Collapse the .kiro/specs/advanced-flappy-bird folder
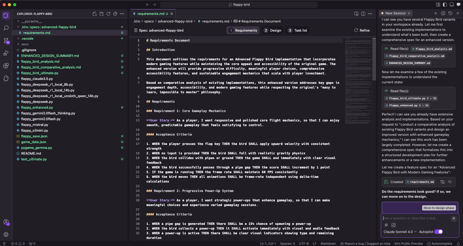The height and width of the screenshot is (246, 463). (x=70, y=27)
